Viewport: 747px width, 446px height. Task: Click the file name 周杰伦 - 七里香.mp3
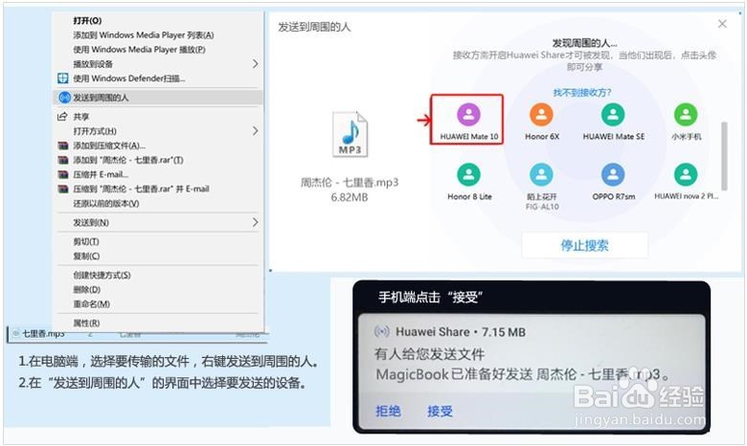(350, 182)
